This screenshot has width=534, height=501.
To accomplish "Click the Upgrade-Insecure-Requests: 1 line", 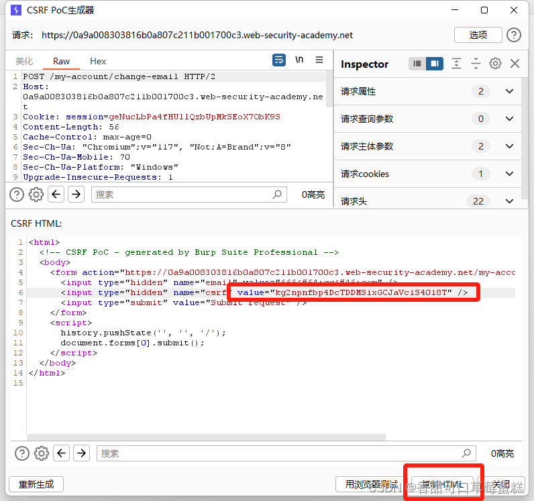I will tap(98, 177).
